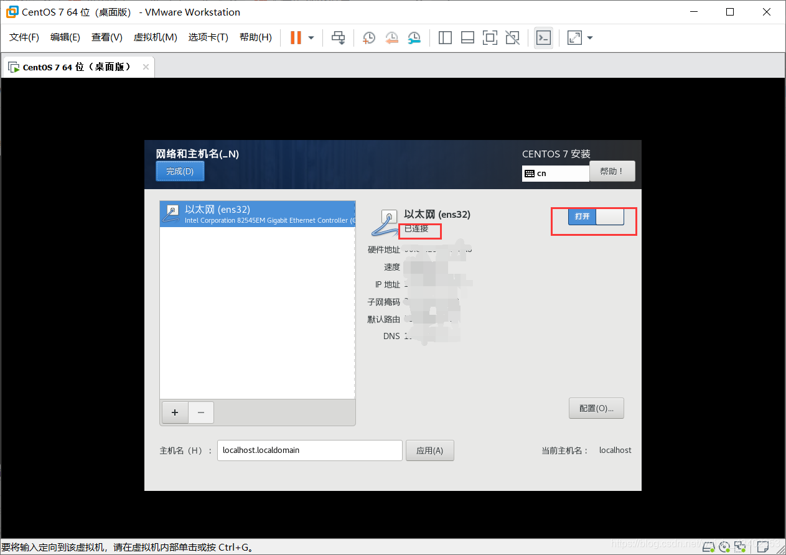Viewport: 786px width, 555px height.
Task: Toggle the console view icon
Action: pyautogui.click(x=543, y=38)
